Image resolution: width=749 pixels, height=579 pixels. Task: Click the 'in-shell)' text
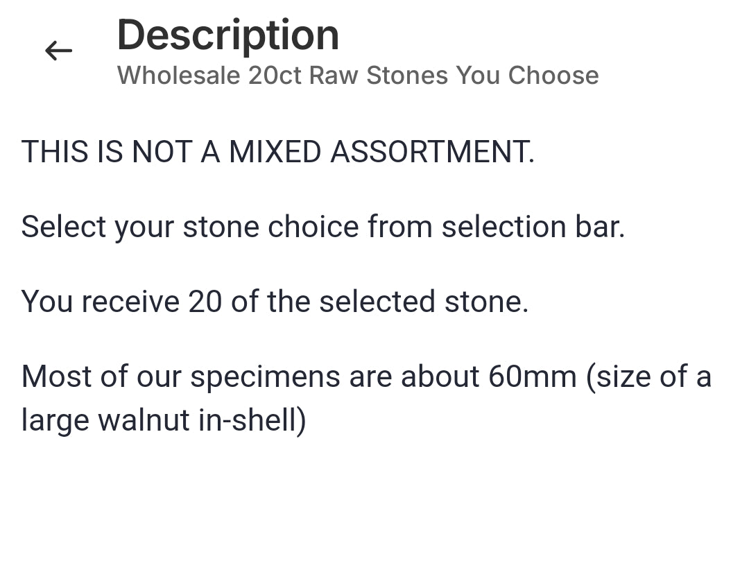[252, 420]
